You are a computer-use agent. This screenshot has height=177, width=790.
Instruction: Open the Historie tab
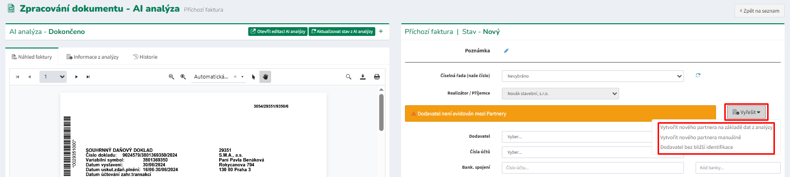145,57
